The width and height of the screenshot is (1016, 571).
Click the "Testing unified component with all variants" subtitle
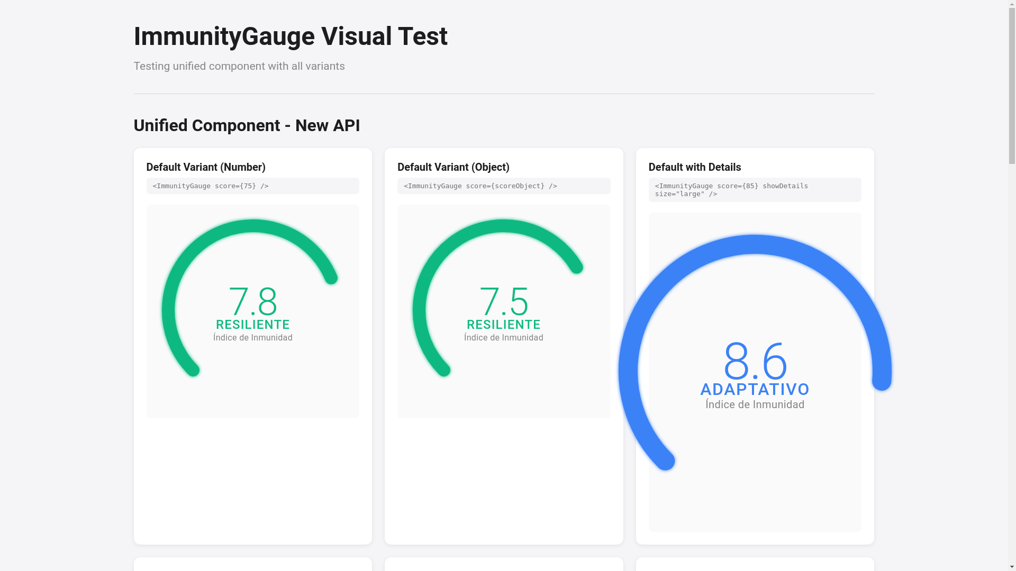tap(239, 66)
